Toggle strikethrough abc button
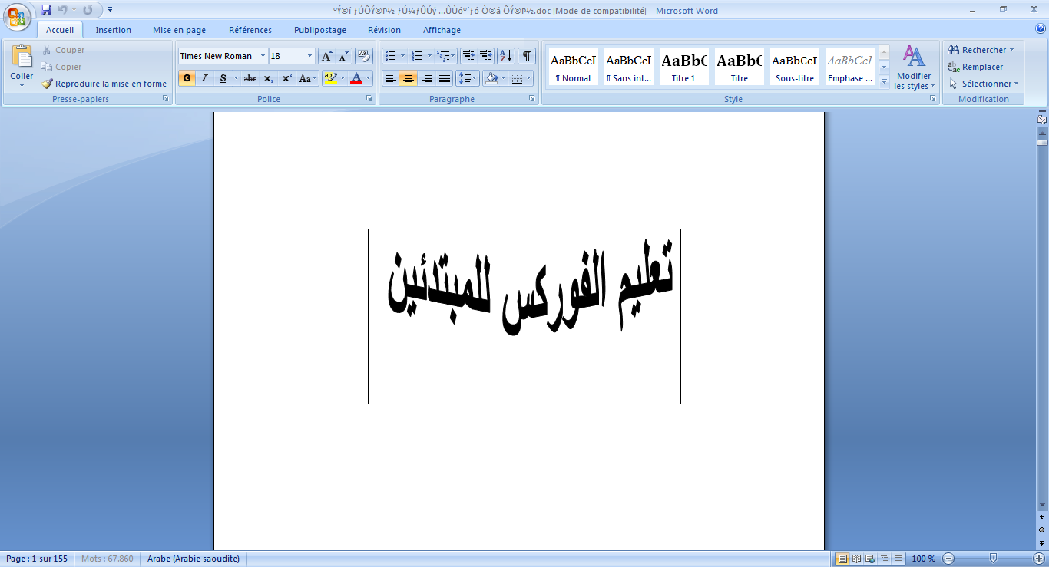This screenshot has width=1049, height=567. click(x=250, y=78)
